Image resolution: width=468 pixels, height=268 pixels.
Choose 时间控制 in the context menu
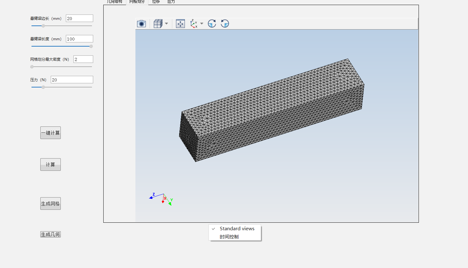pos(235,237)
